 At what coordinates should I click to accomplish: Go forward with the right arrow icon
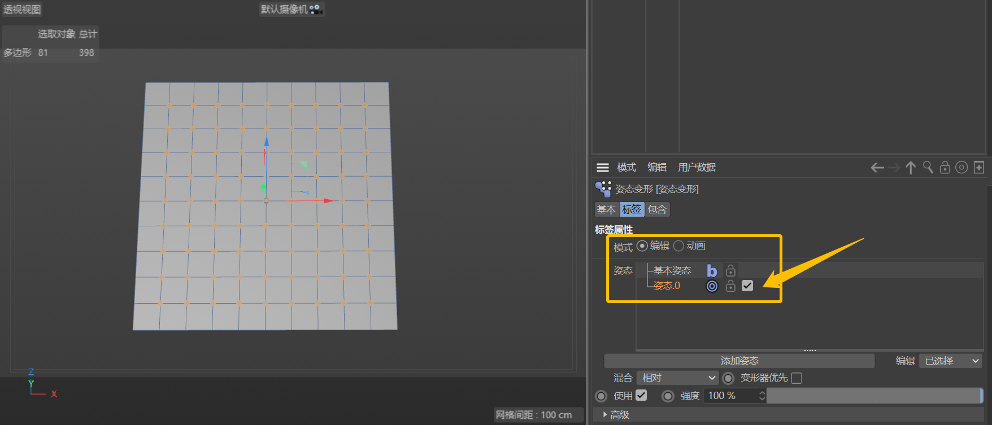tap(894, 168)
